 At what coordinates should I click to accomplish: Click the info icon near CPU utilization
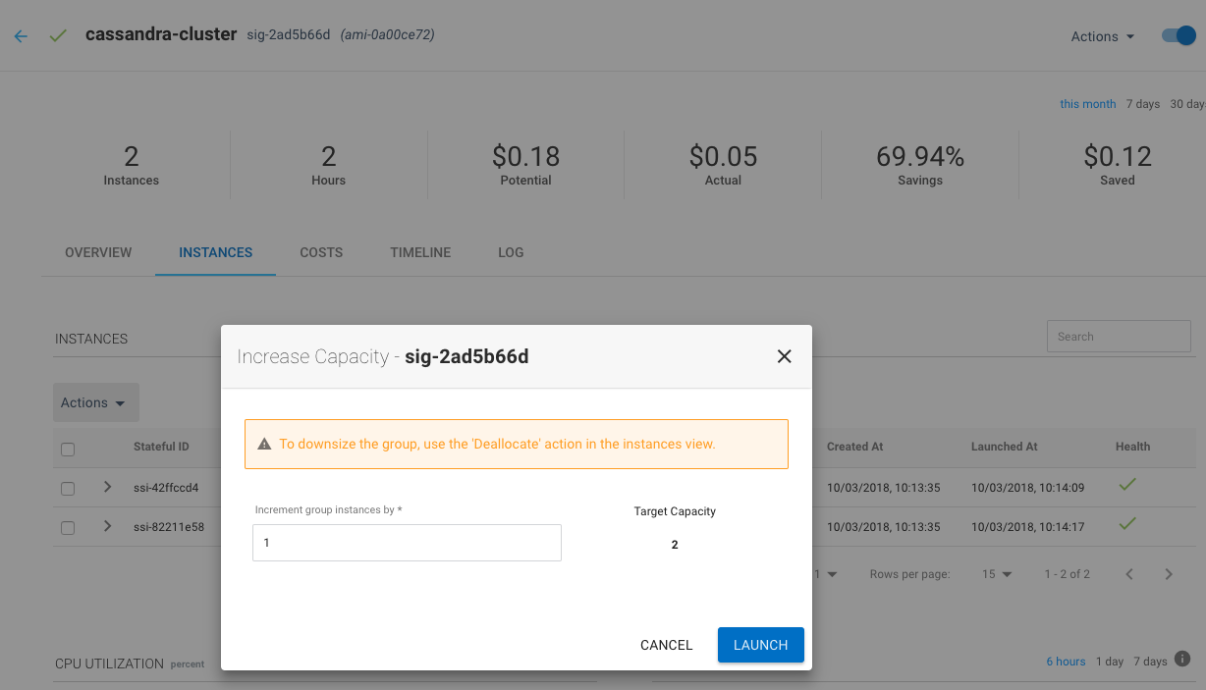pos(1182,660)
